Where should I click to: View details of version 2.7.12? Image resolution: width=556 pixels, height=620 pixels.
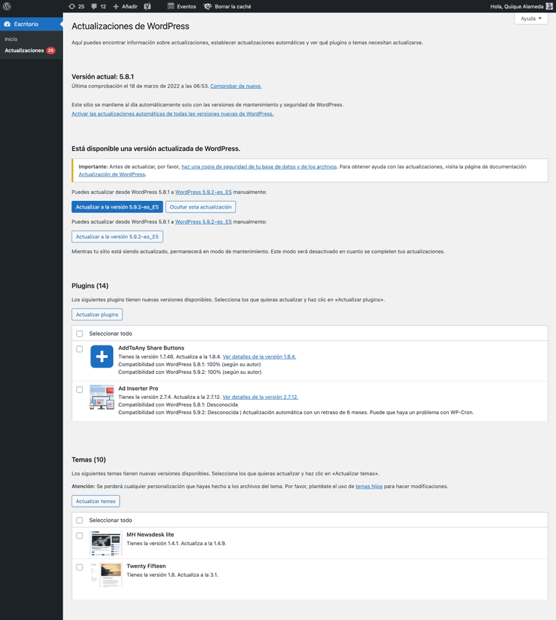260,397
